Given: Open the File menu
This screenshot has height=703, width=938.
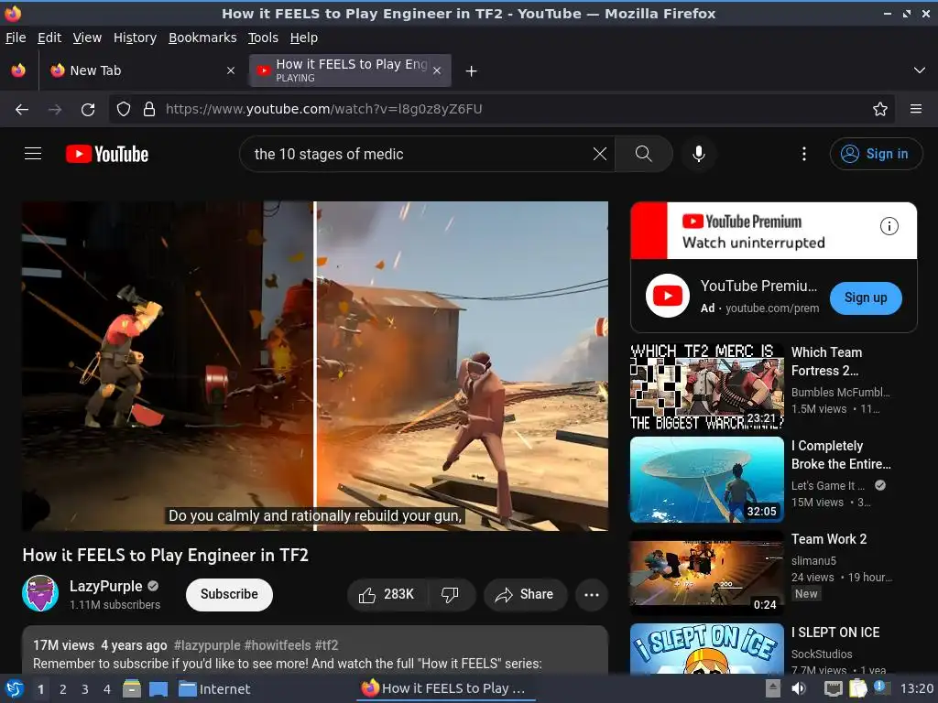Looking at the screenshot, I should coord(16,38).
